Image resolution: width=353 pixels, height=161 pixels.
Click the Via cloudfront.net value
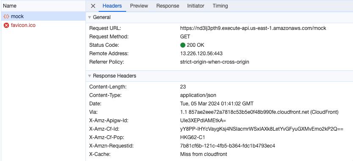pos(259,112)
